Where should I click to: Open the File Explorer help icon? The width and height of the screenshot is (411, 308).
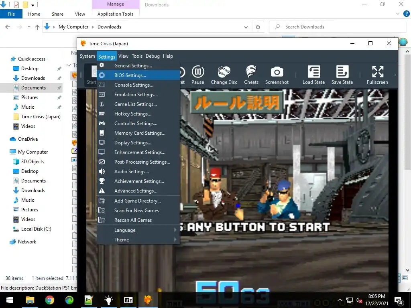point(406,14)
